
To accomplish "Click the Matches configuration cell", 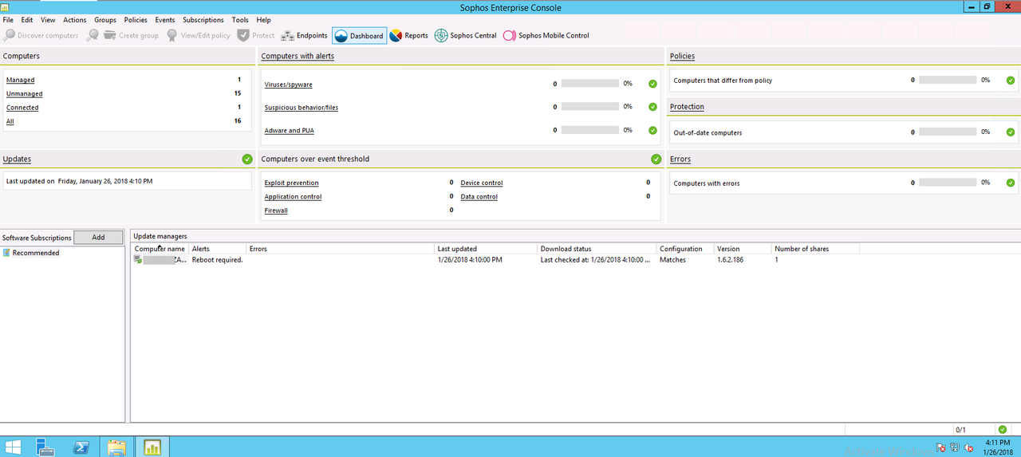I will coord(672,260).
